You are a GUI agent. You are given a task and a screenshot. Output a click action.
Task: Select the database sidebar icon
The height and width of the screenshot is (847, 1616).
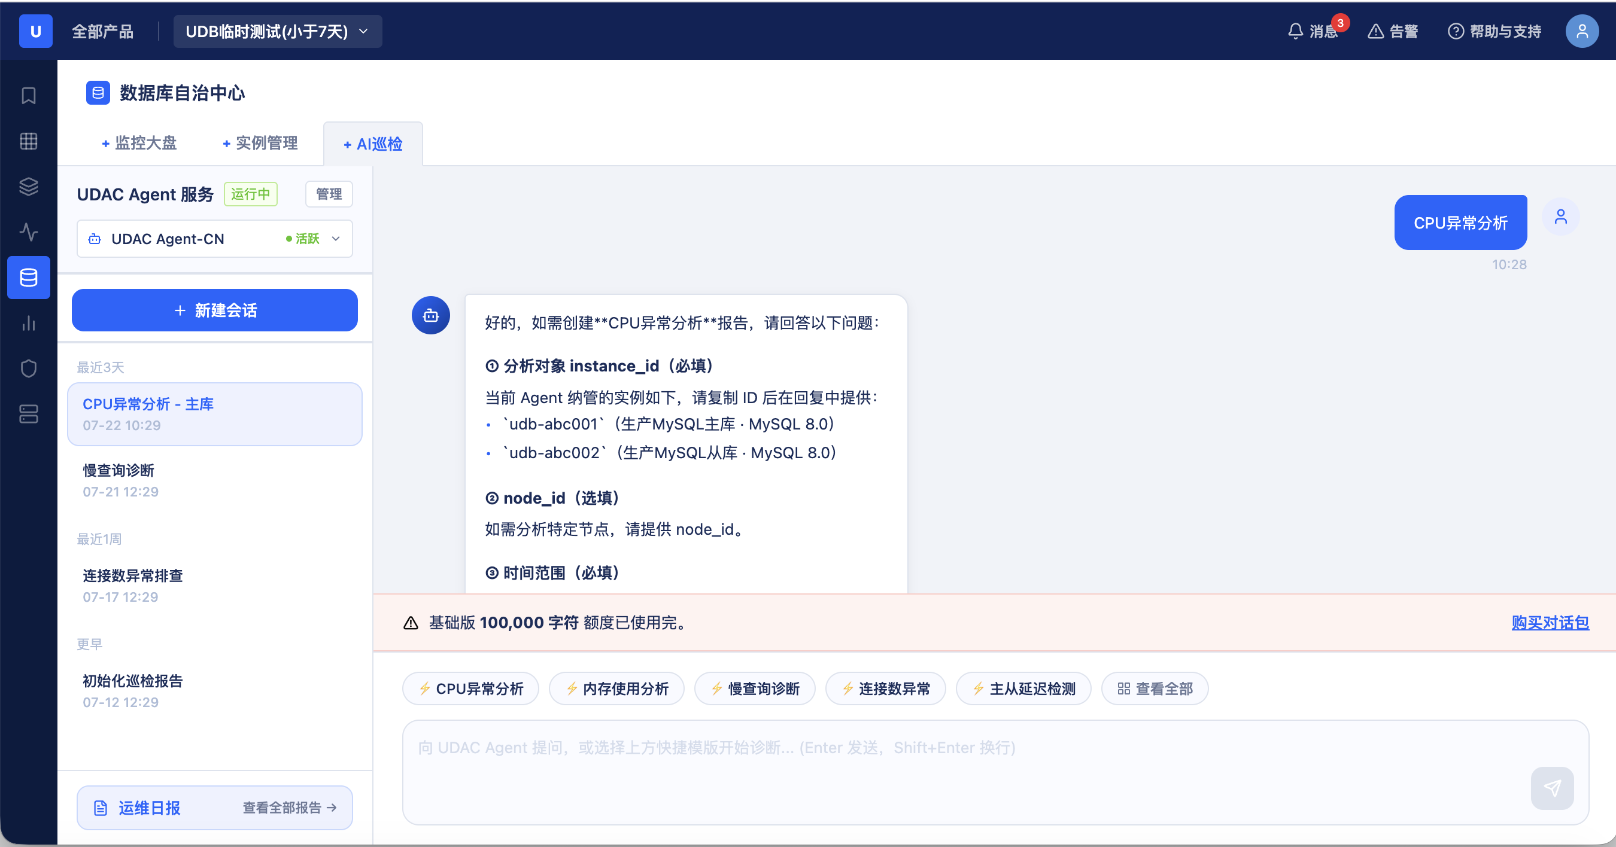click(29, 278)
